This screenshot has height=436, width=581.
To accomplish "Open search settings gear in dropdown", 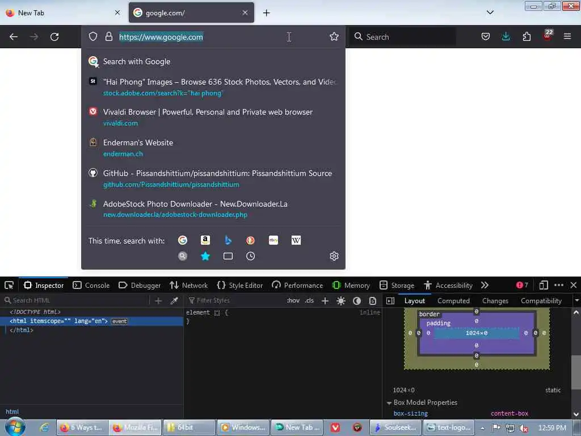I will pyautogui.click(x=334, y=256).
